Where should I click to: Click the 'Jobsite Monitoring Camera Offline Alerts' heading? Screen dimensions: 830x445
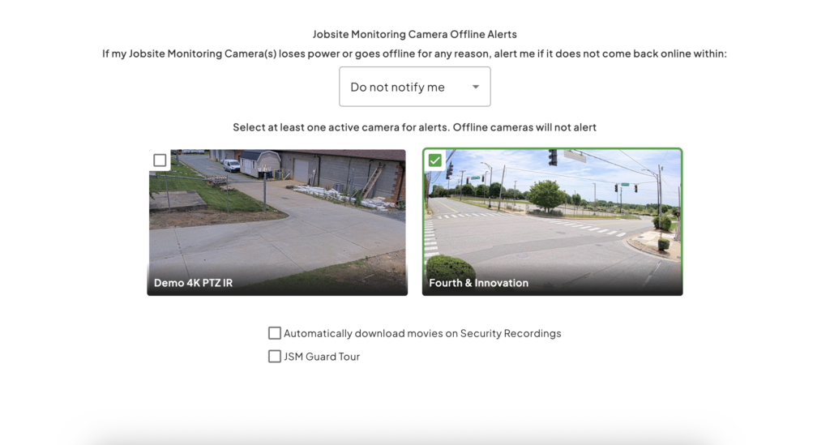point(414,34)
